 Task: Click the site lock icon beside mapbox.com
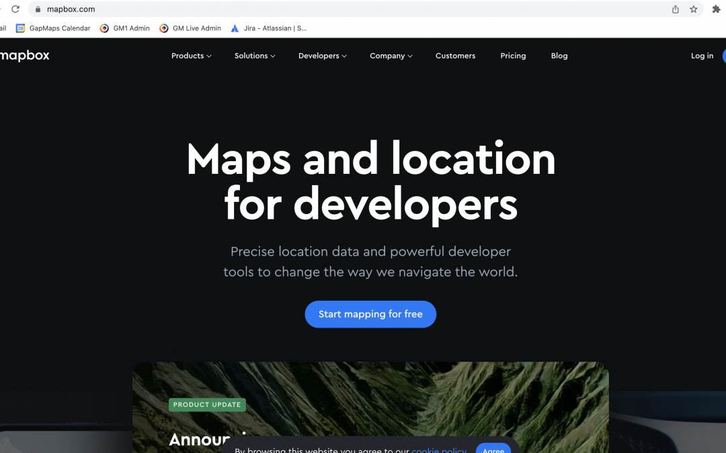[38, 9]
